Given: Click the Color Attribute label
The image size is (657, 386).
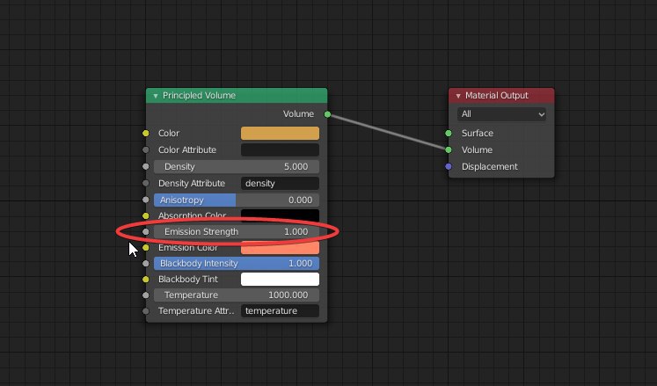Looking at the screenshot, I should point(186,149).
